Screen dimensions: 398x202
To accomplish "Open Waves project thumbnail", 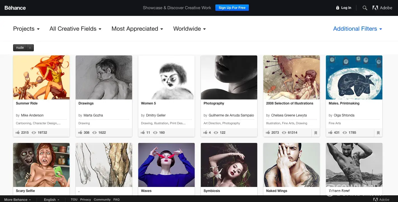I will pyautogui.click(x=166, y=165).
